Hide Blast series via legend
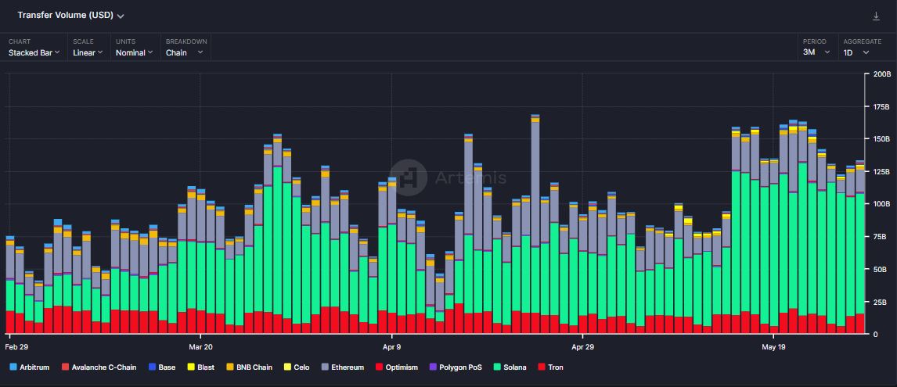 (201, 367)
